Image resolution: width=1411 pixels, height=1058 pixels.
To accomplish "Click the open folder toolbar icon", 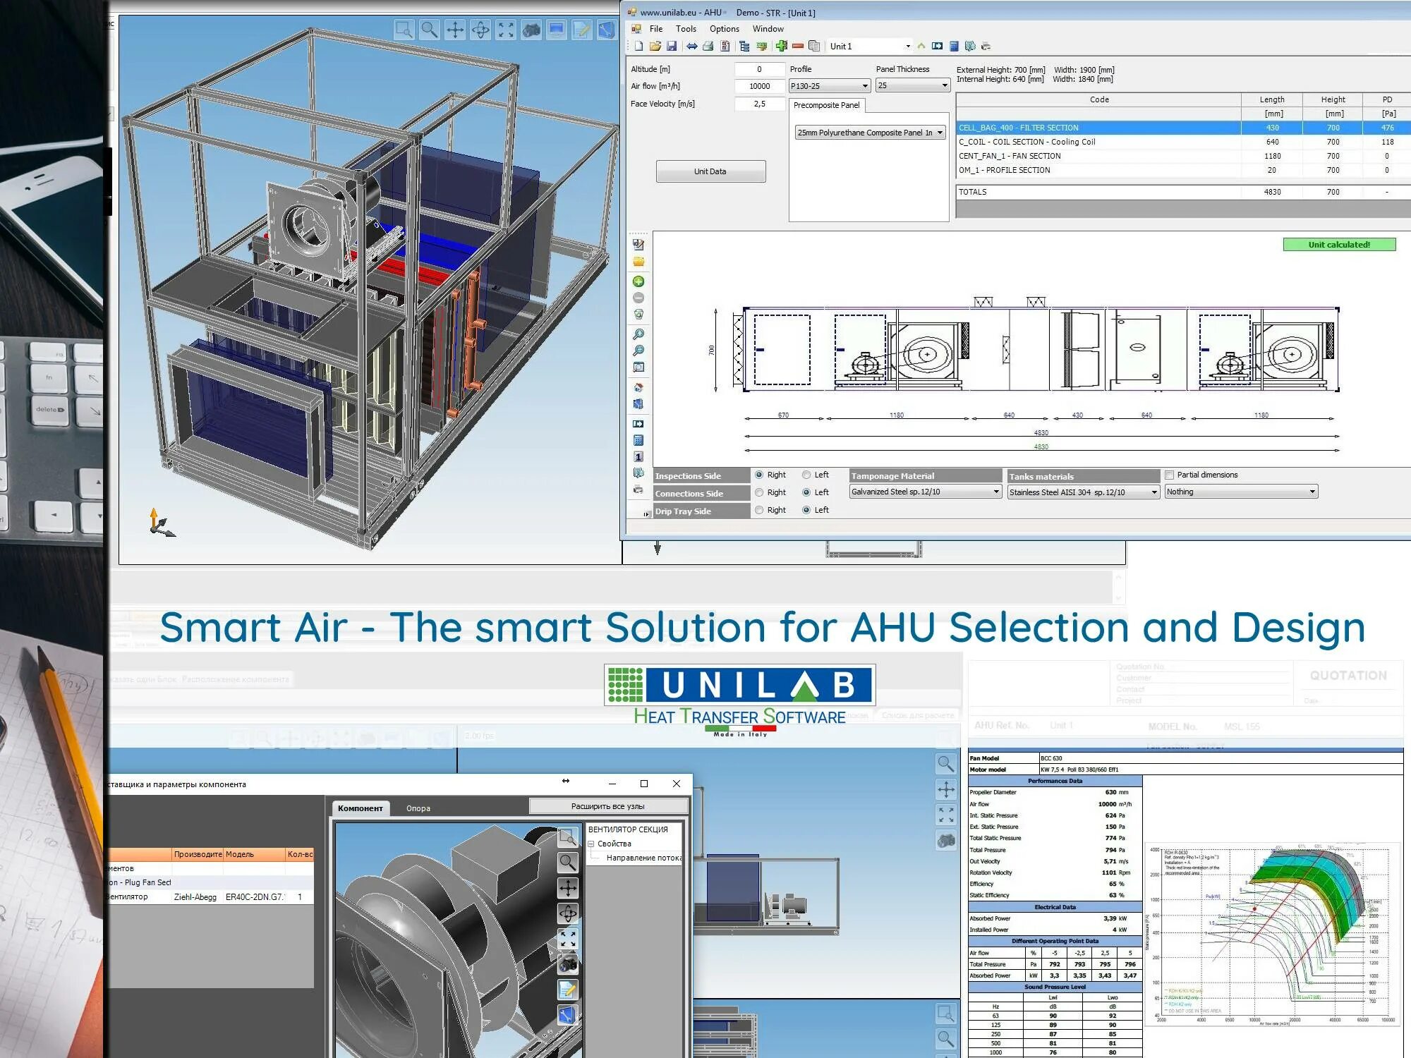I will click(x=655, y=47).
